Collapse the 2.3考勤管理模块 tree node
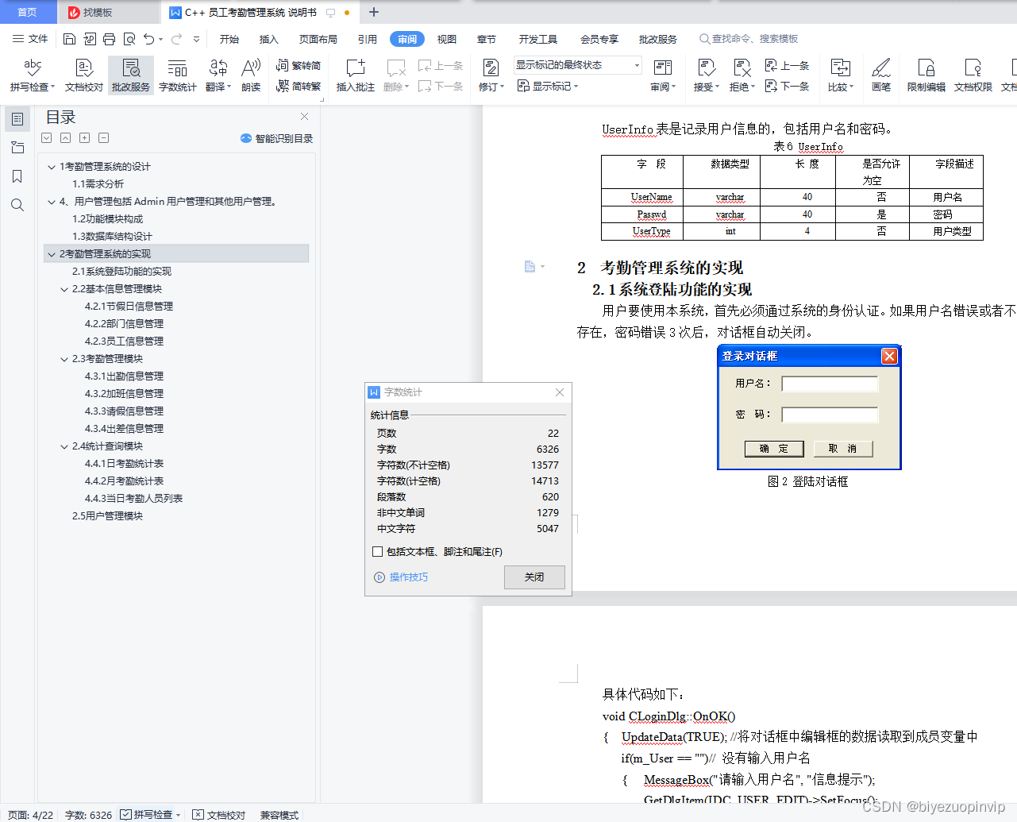1017x822 pixels. click(64, 359)
